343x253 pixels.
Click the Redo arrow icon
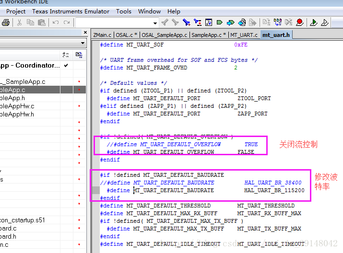(x=67, y=23)
